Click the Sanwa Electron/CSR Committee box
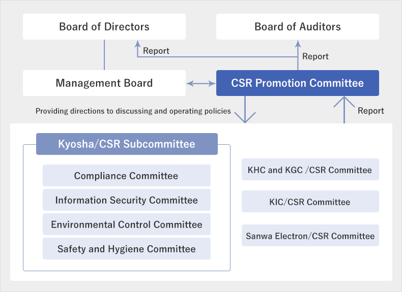This screenshot has height=292, width=402. [310, 236]
